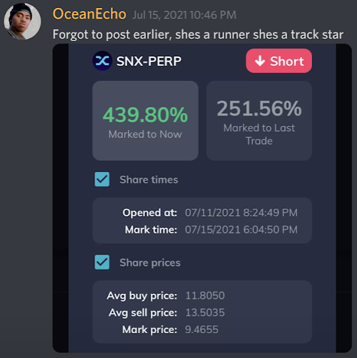Click the message text about track star
This screenshot has width=357, height=358.
(x=198, y=34)
